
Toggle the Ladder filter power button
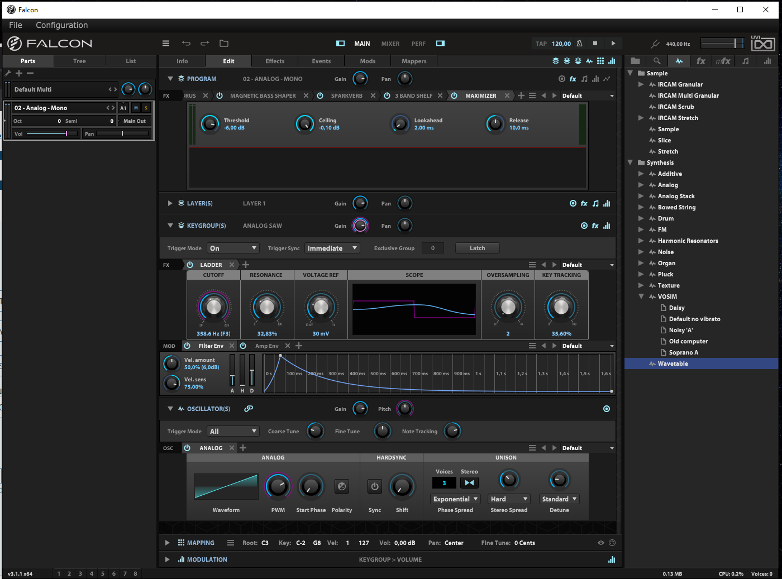[x=190, y=265]
